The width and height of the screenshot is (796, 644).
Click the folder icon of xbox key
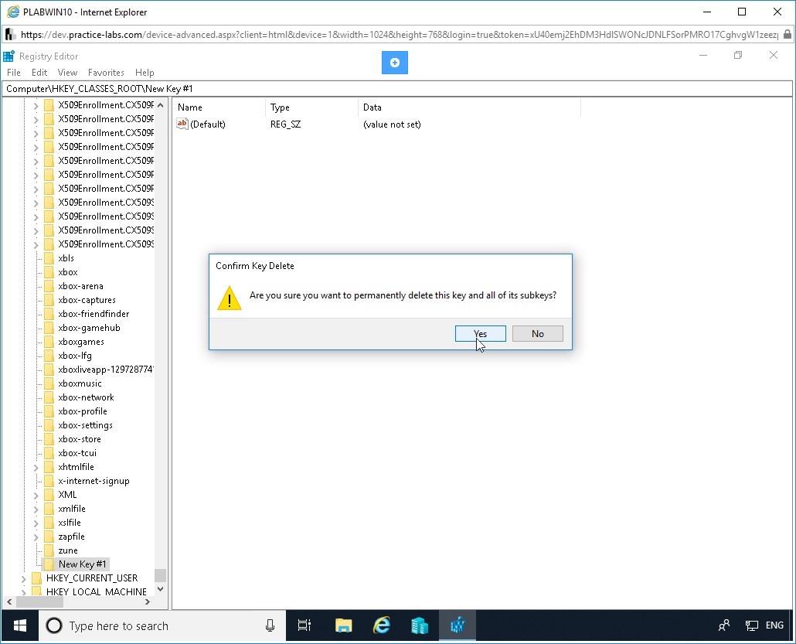point(49,272)
